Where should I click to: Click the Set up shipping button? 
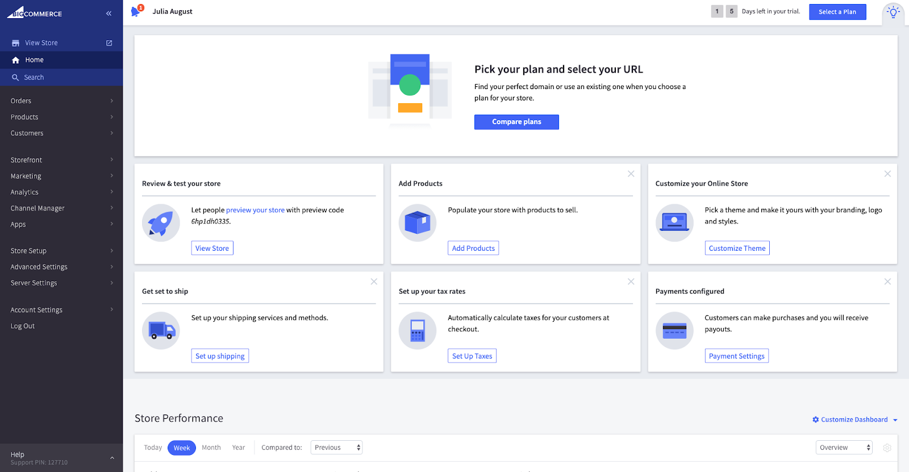tap(220, 356)
